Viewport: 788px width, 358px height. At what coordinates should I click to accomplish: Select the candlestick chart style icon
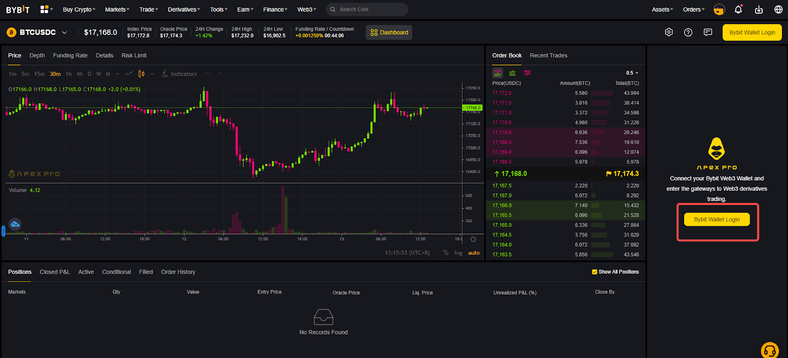(141, 74)
